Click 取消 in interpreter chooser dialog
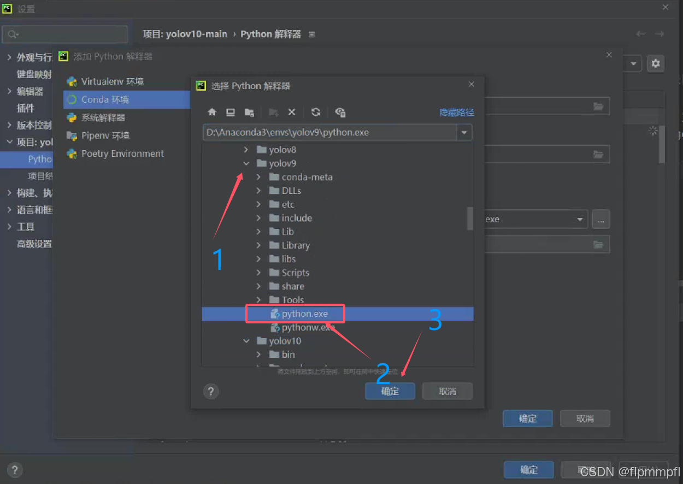Screen dimensions: 683x484 coord(448,391)
